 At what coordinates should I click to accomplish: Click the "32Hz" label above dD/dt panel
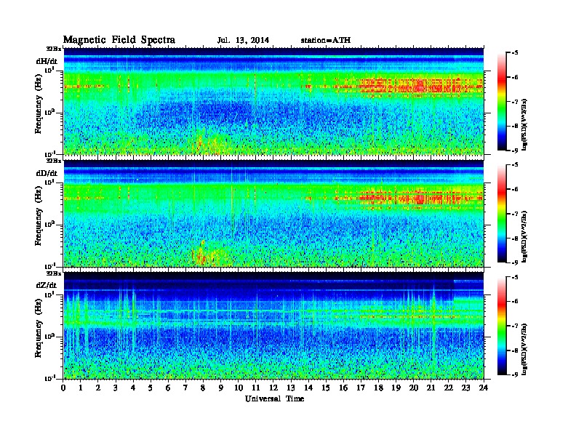[x=54, y=161]
